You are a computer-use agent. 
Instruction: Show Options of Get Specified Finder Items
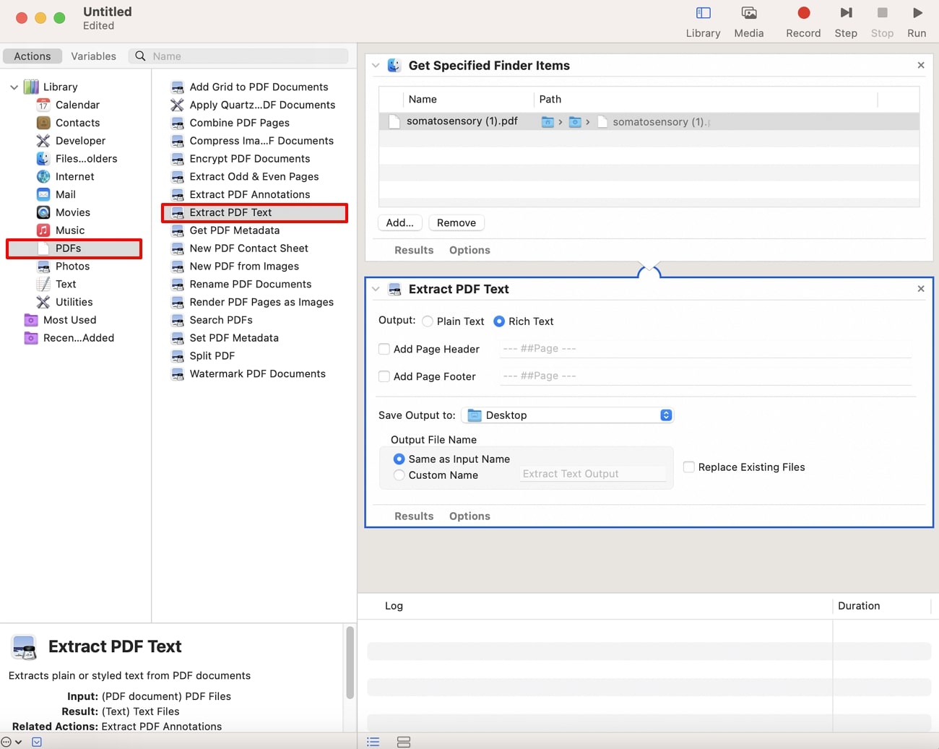(x=469, y=250)
